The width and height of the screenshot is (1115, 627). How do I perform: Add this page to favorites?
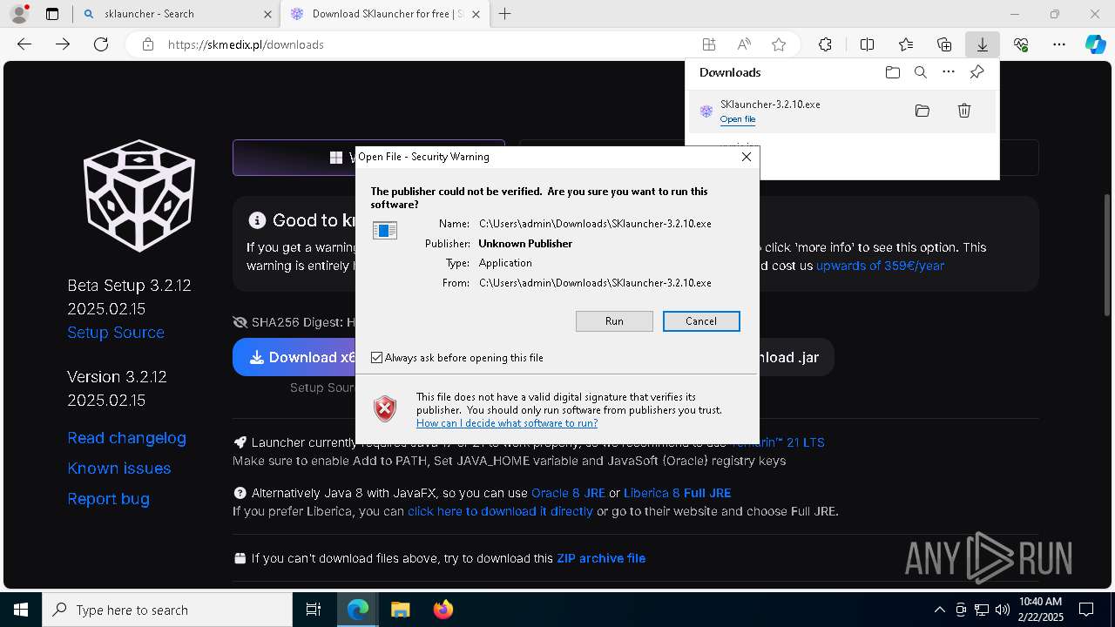pos(779,44)
